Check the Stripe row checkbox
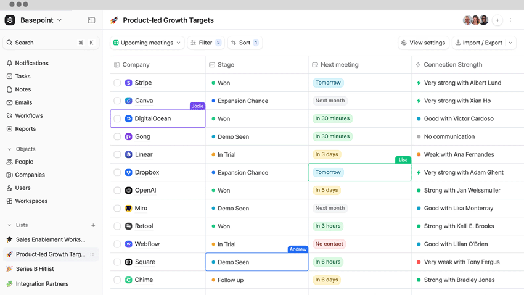 click(x=117, y=83)
